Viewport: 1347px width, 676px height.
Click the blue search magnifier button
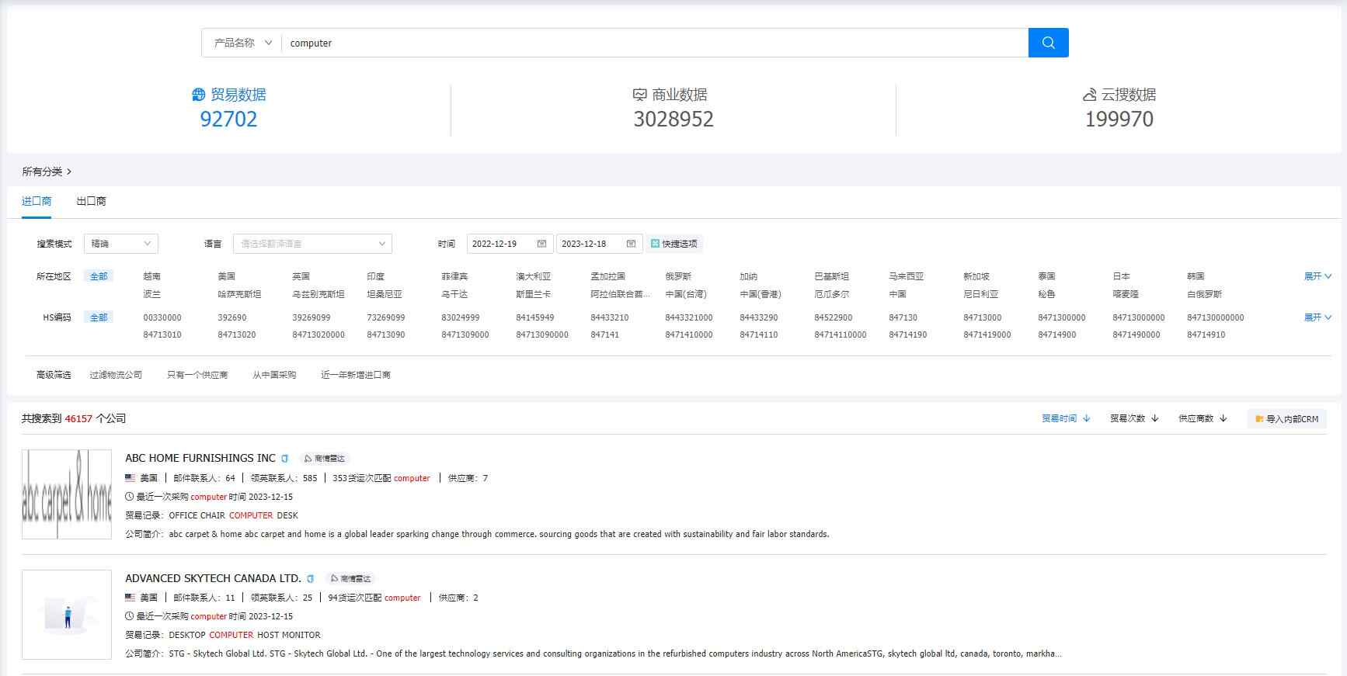(x=1048, y=43)
